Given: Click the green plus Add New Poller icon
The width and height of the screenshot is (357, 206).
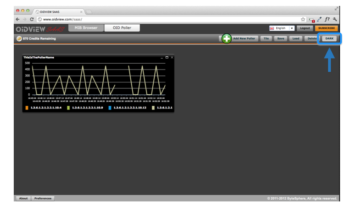Looking at the screenshot, I should coord(227,38).
